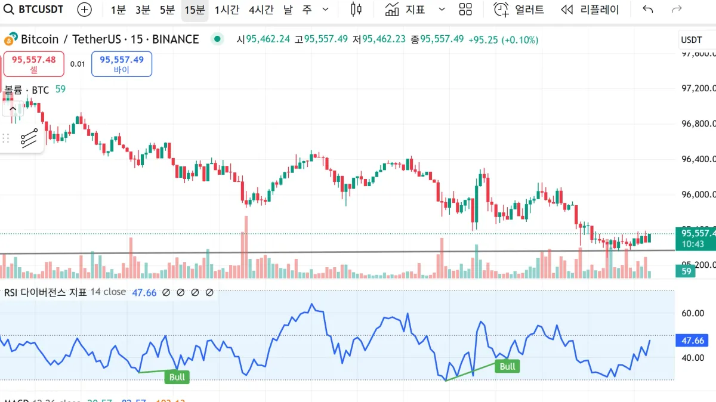Click the RSI 다이버전스 지표 legend title
716x402 pixels.
click(x=45, y=292)
